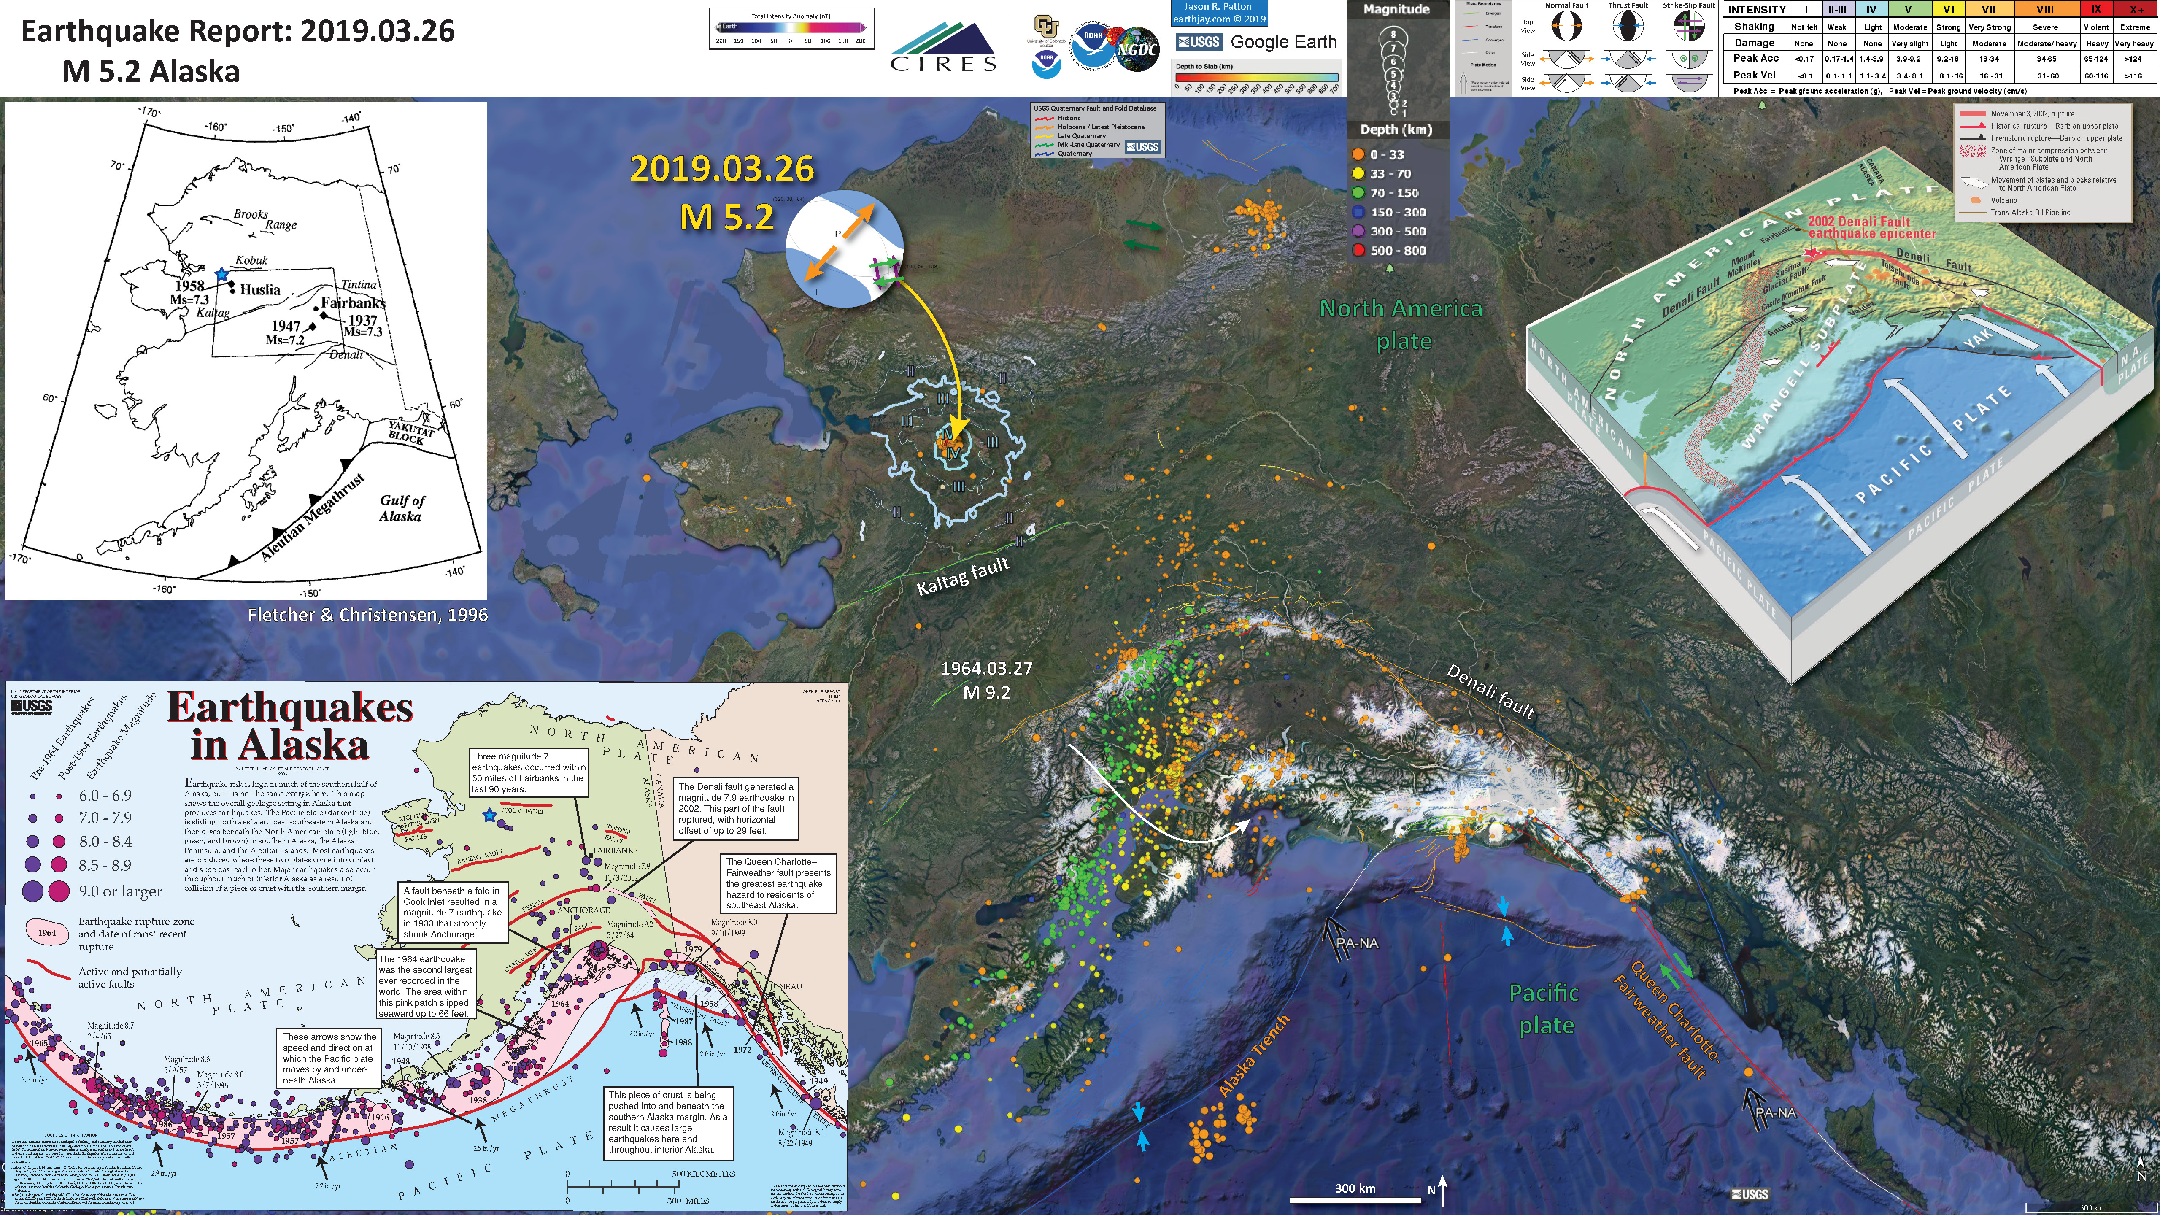2160x1215 pixels.
Task: Click the Denali fault map label
Action: click(1490, 692)
